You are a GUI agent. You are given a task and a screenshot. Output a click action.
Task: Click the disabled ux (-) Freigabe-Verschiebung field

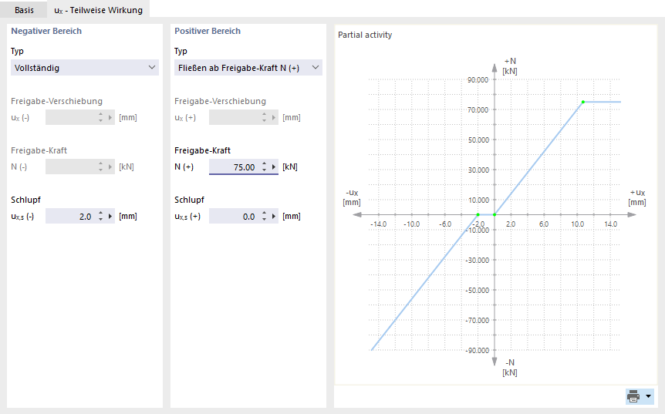69,117
